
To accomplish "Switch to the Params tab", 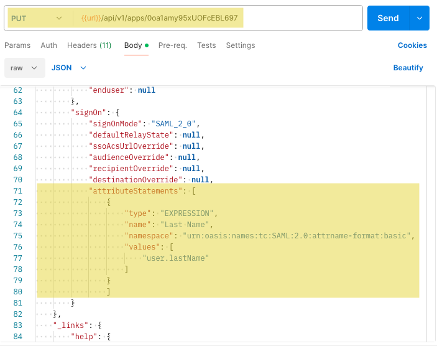I will (17, 45).
